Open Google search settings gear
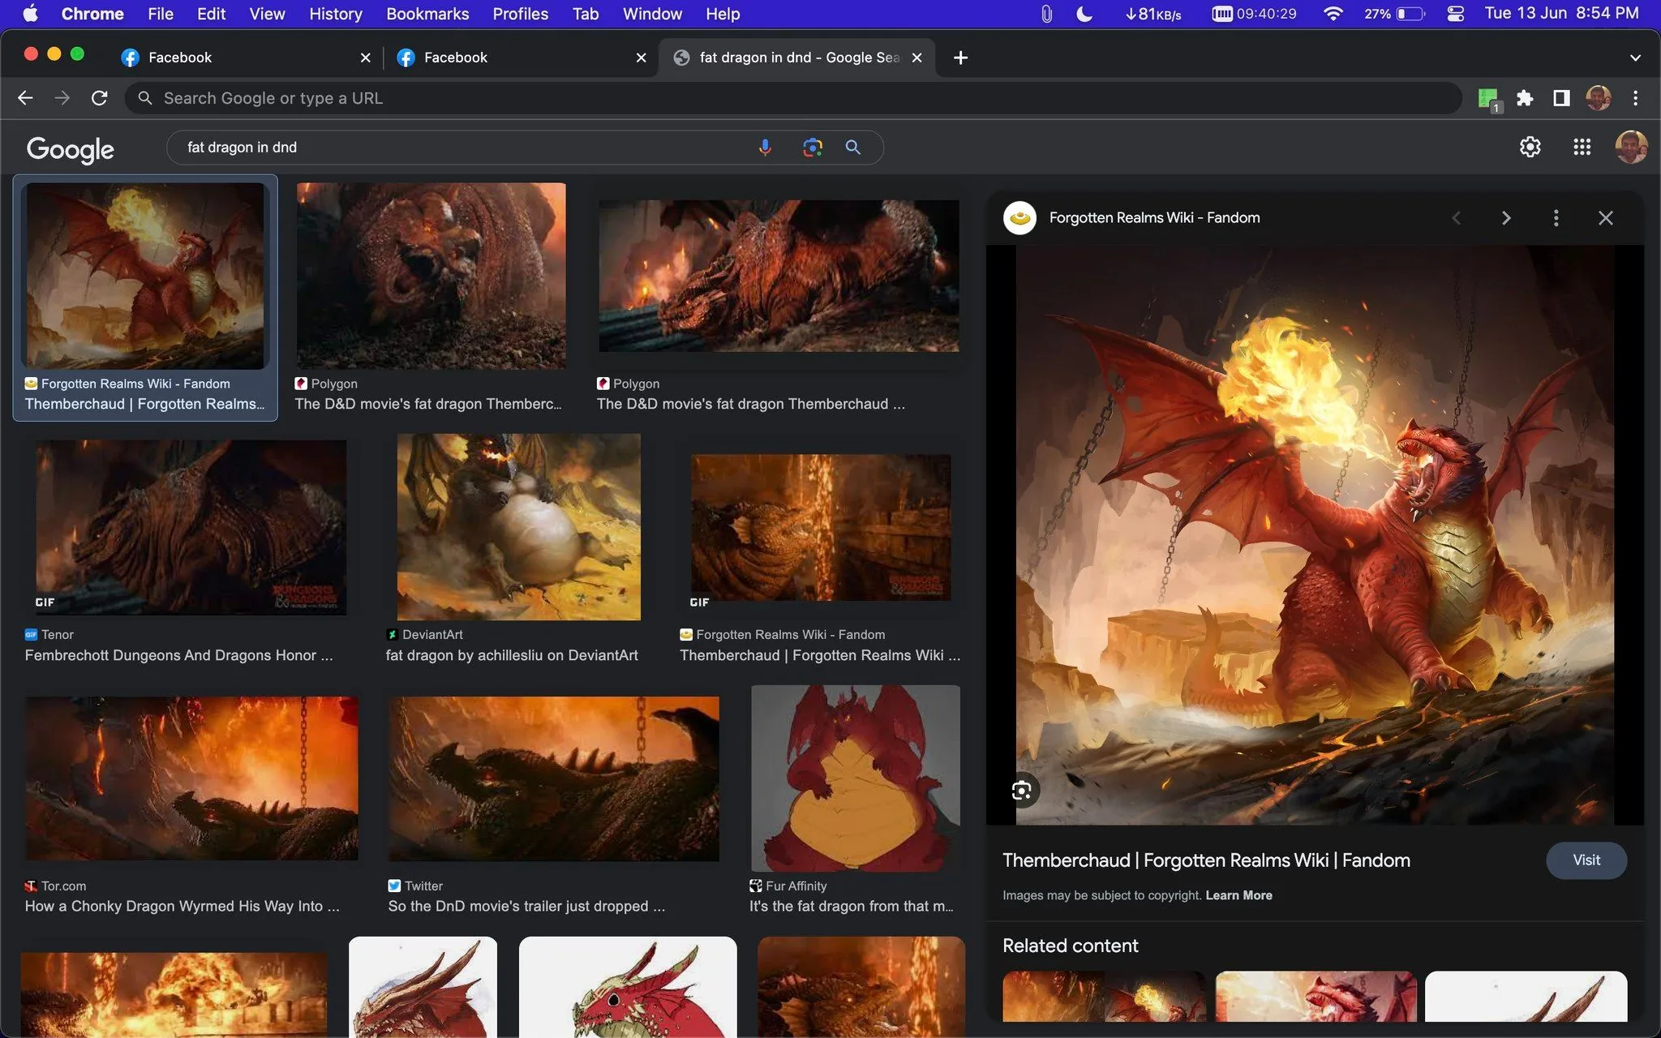This screenshot has width=1661, height=1038. point(1530,147)
